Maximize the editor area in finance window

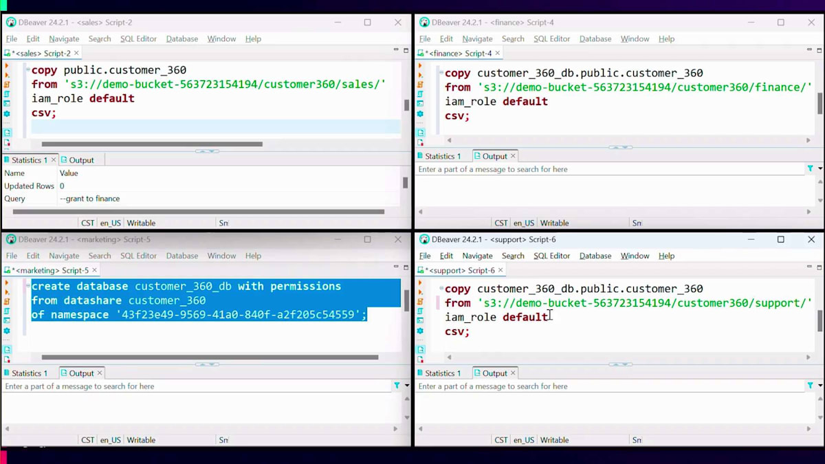pos(819,50)
